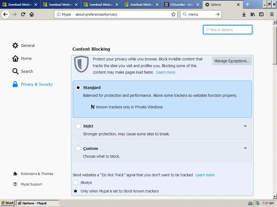The image size is (277, 207).
Task: Switch to the third Download Windows tab
Action: (101, 5)
